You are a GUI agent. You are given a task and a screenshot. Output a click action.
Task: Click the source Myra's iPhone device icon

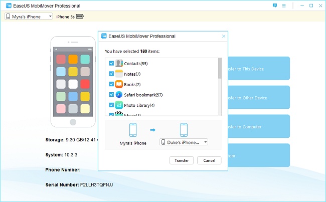pos(133,130)
